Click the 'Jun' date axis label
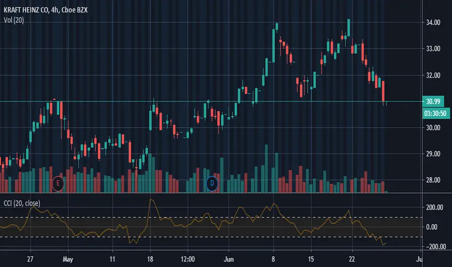This screenshot has width=452, height=267. pos(228,259)
